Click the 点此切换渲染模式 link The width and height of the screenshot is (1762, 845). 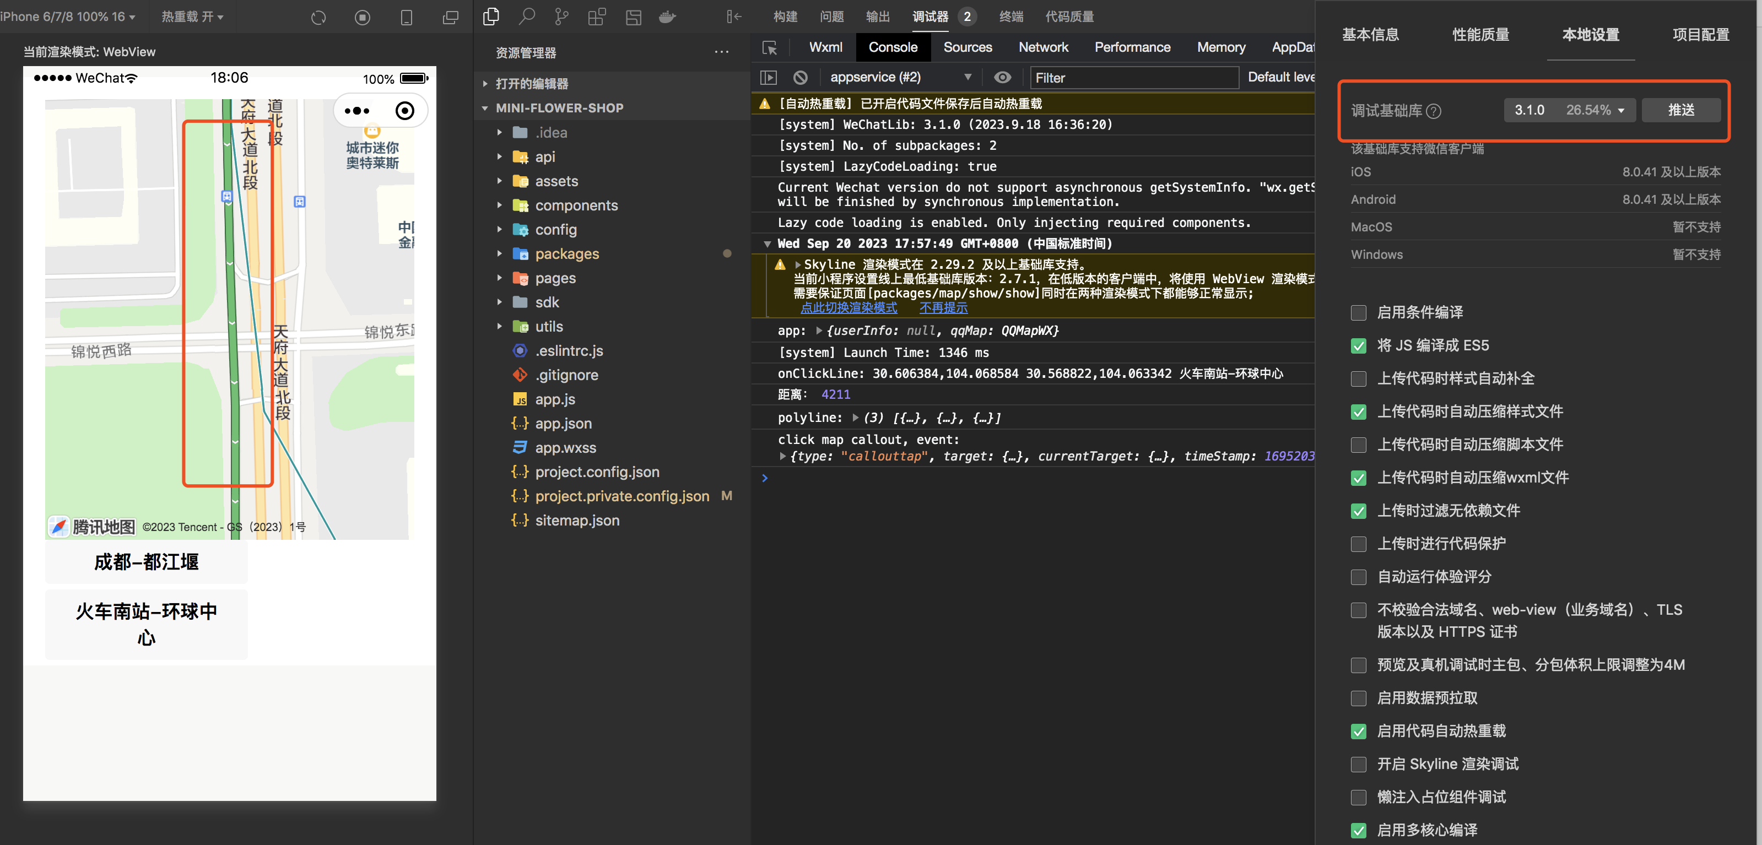[x=848, y=307]
